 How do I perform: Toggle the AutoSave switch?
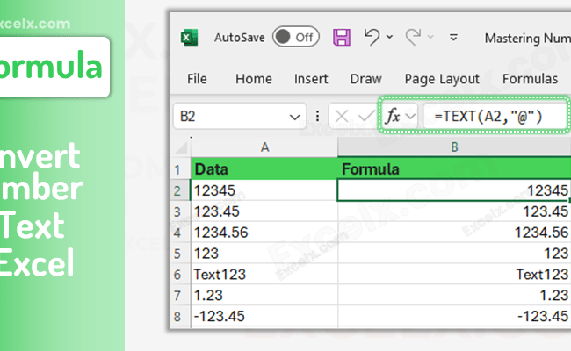[296, 37]
